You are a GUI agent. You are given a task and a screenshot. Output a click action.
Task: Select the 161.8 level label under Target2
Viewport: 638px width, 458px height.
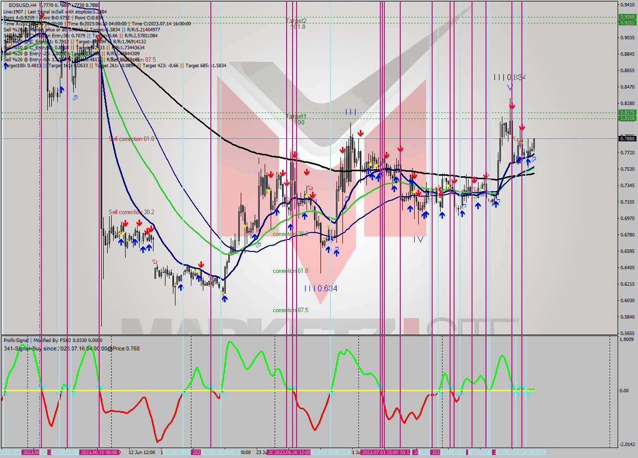pyautogui.click(x=298, y=26)
